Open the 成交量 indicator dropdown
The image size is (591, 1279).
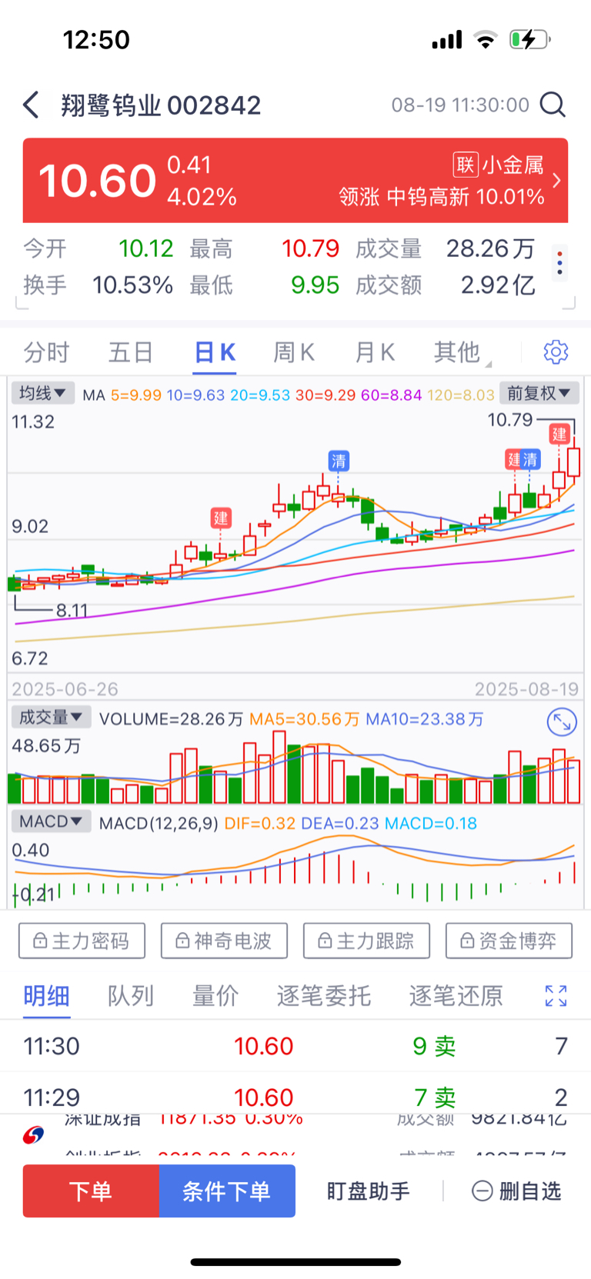click(x=51, y=718)
